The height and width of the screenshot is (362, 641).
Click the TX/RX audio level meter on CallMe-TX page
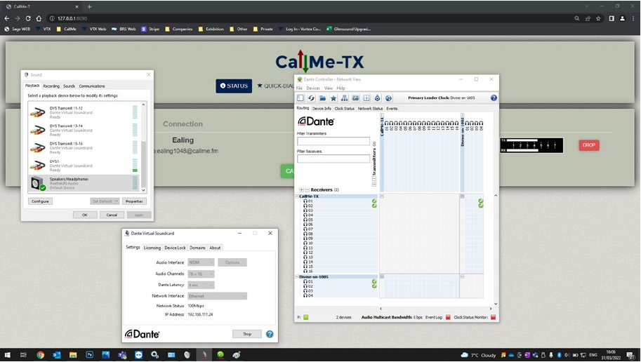coord(531,145)
